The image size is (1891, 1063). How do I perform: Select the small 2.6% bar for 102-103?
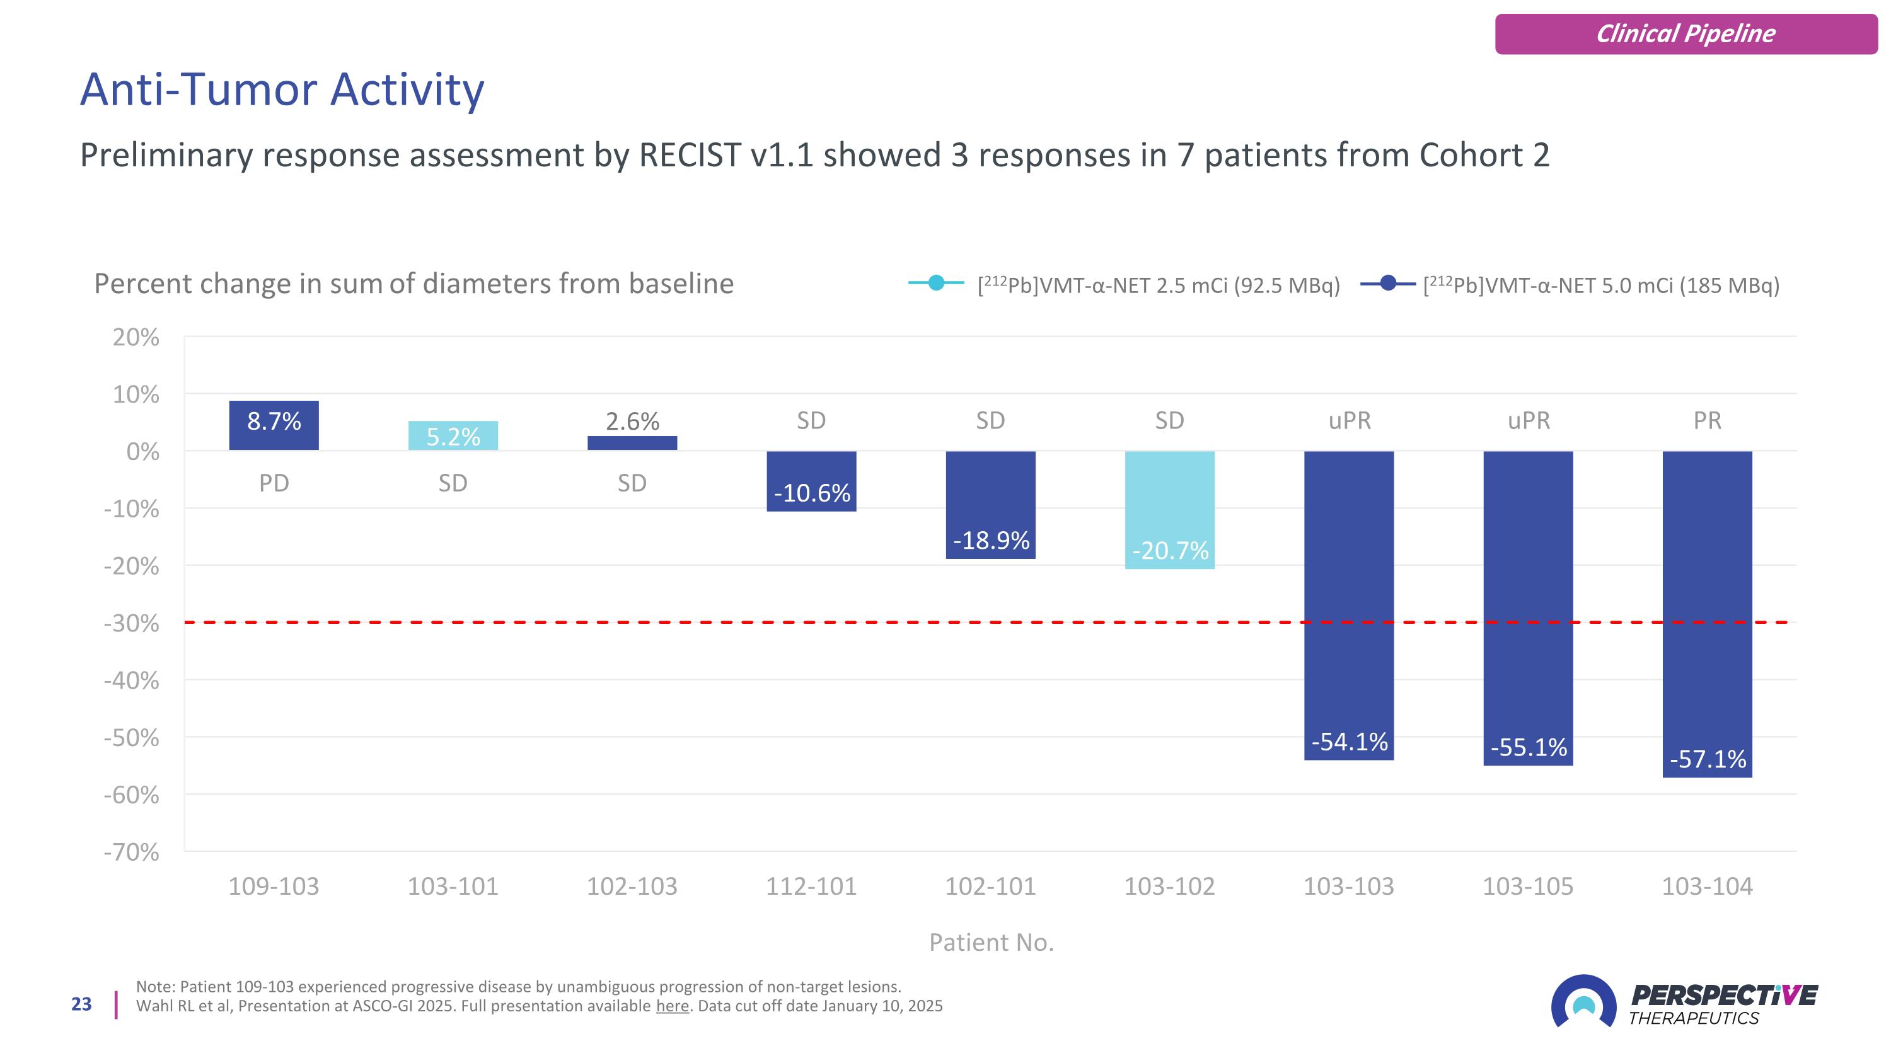click(x=632, y=443)
